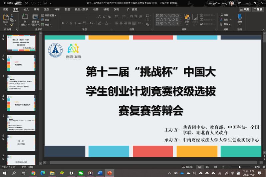Open Google Chrome from the taskbar
Screen dimensions: 266x177
33,173
